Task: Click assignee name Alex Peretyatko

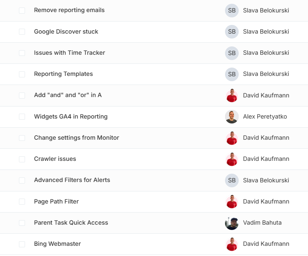Action: (x=265, y=117)
